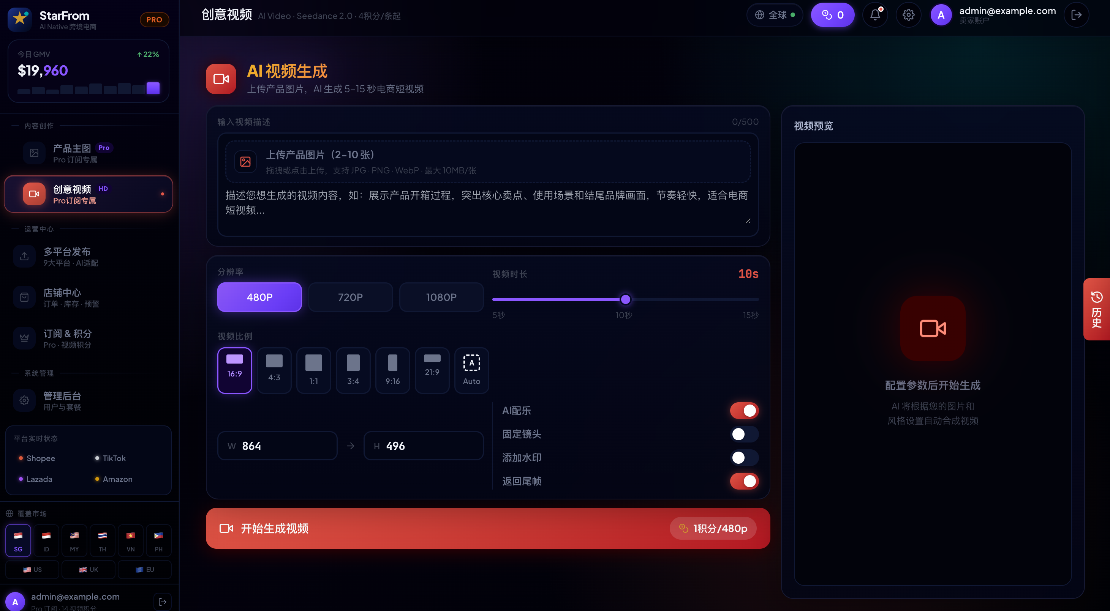Viewport: 1110px width, 611px height.
Task: Toggle 返回尾帧 switch off
Action: pyautogui.click(x=744, y=481)
